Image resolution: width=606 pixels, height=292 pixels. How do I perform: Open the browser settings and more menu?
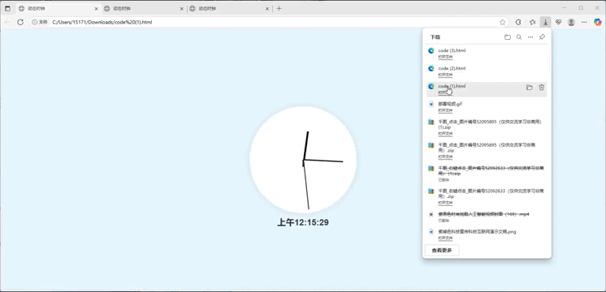(584, 23)
